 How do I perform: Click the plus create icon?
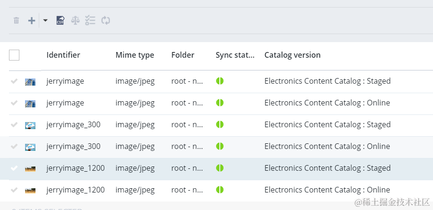[x=32, y=20]
